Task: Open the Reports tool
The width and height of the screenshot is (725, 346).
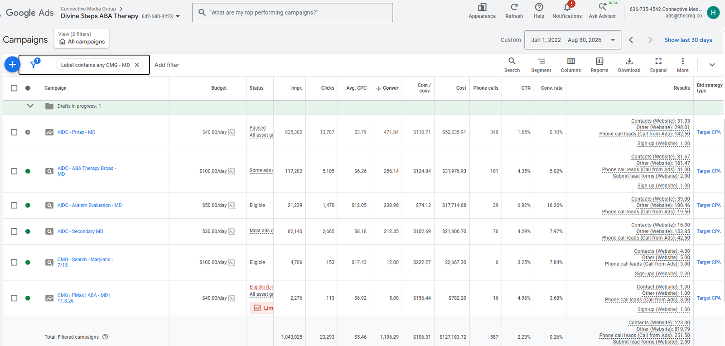Action: click(x=599, y=65)
